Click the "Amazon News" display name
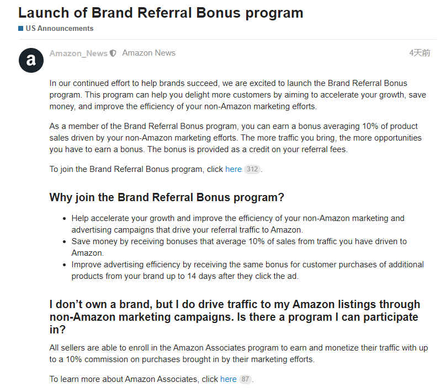Screen dimensions: 446x388 pos(148,53)
